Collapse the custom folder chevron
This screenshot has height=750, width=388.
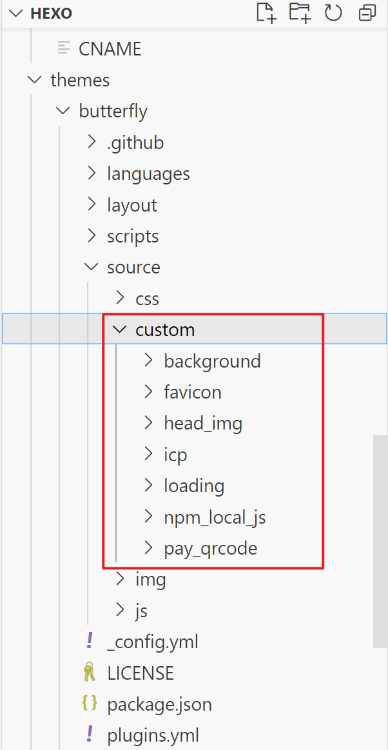(119, 330)
